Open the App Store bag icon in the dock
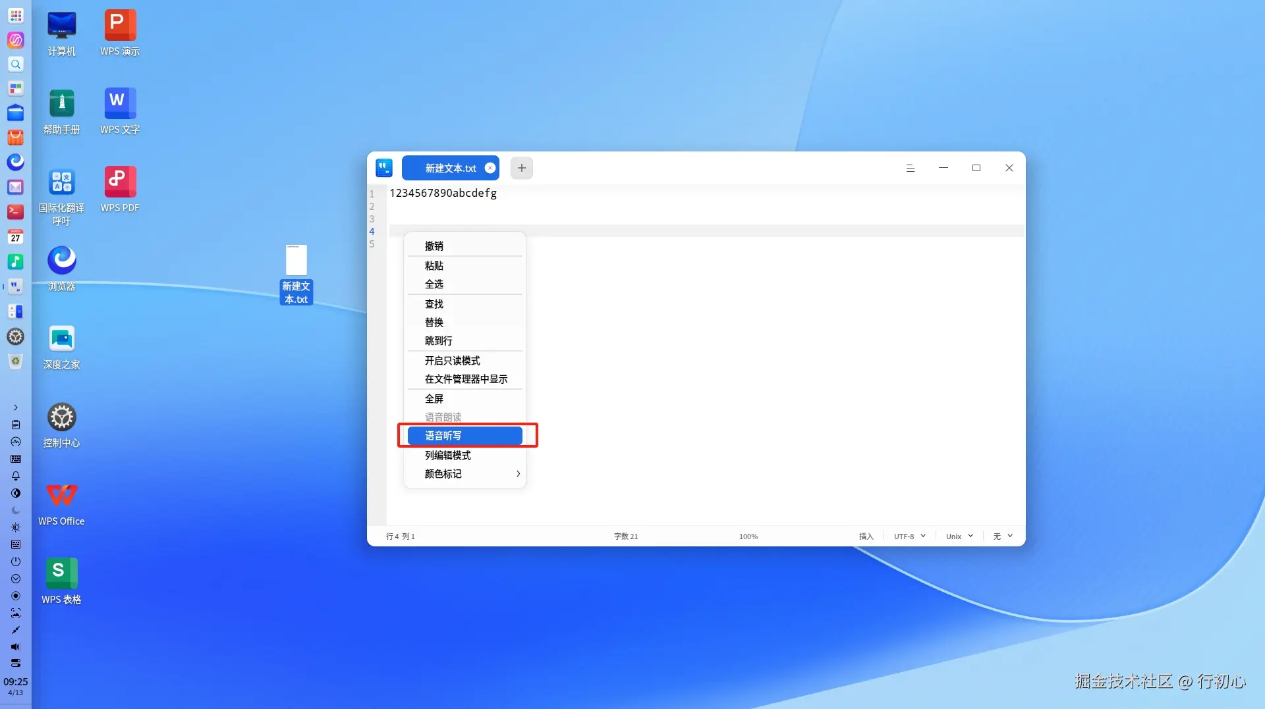1265x709 pixels. tap(16, 138)
